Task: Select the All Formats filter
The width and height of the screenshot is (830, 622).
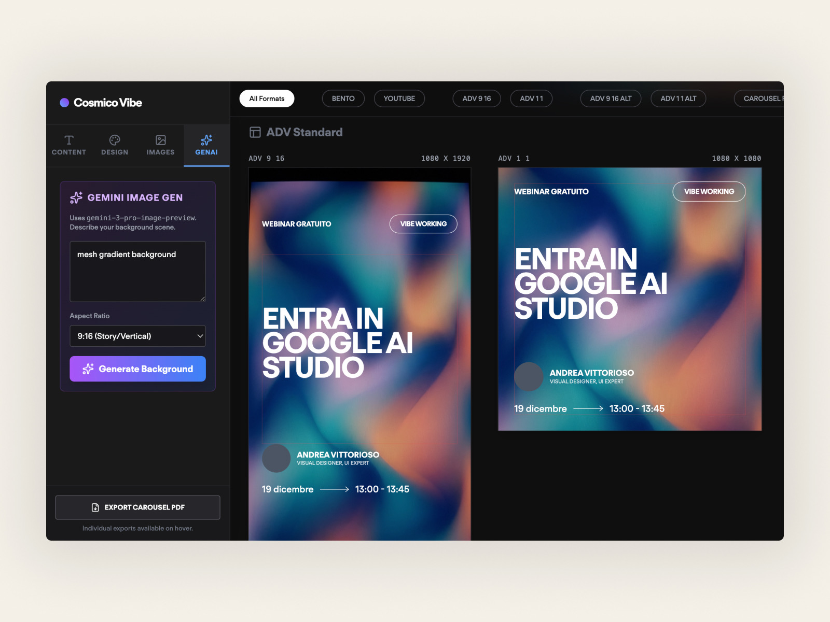Action: pos(267,98)
